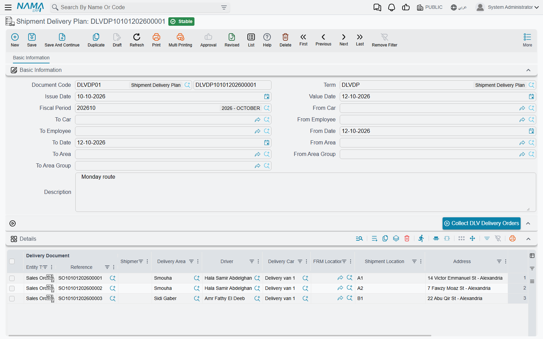Open the search bar filter options
543x339 pixels.
[224, 7]
